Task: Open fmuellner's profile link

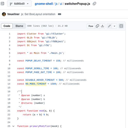Action: pyautogui.click(x=13, y=14)
